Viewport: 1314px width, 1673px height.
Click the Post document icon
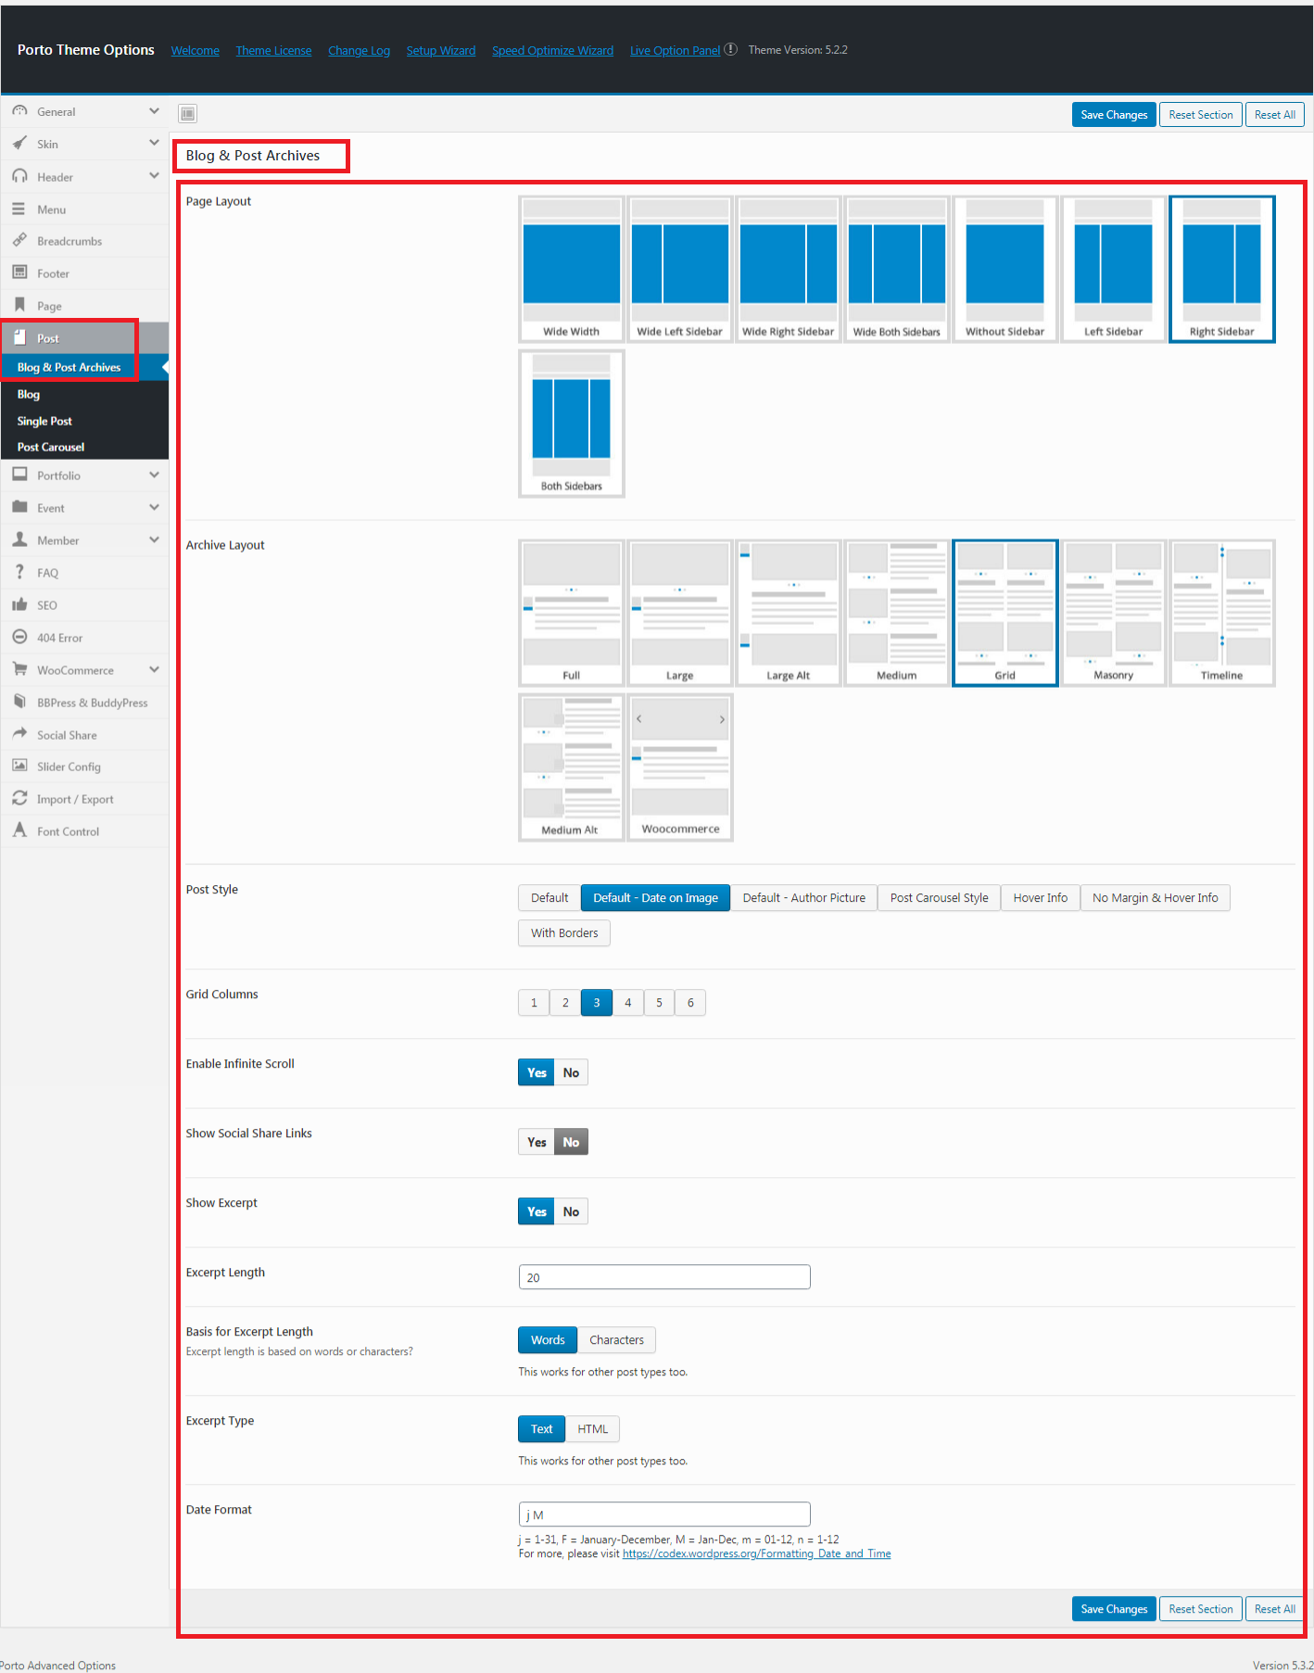(19, 337)
